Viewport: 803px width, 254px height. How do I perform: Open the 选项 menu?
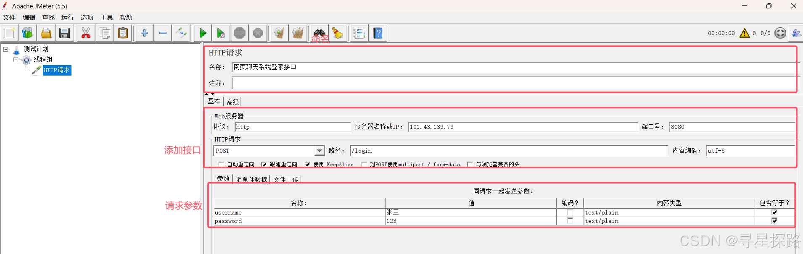(87, 17)
